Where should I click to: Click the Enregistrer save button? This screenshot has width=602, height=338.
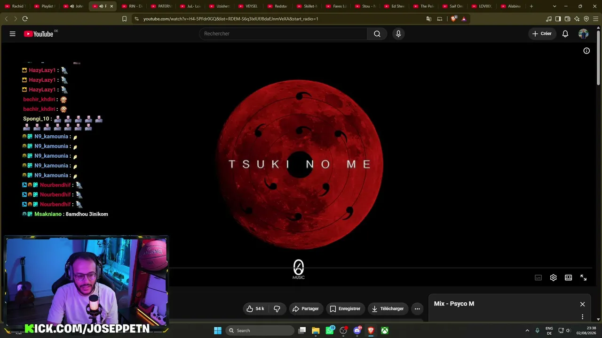point(345,309)
